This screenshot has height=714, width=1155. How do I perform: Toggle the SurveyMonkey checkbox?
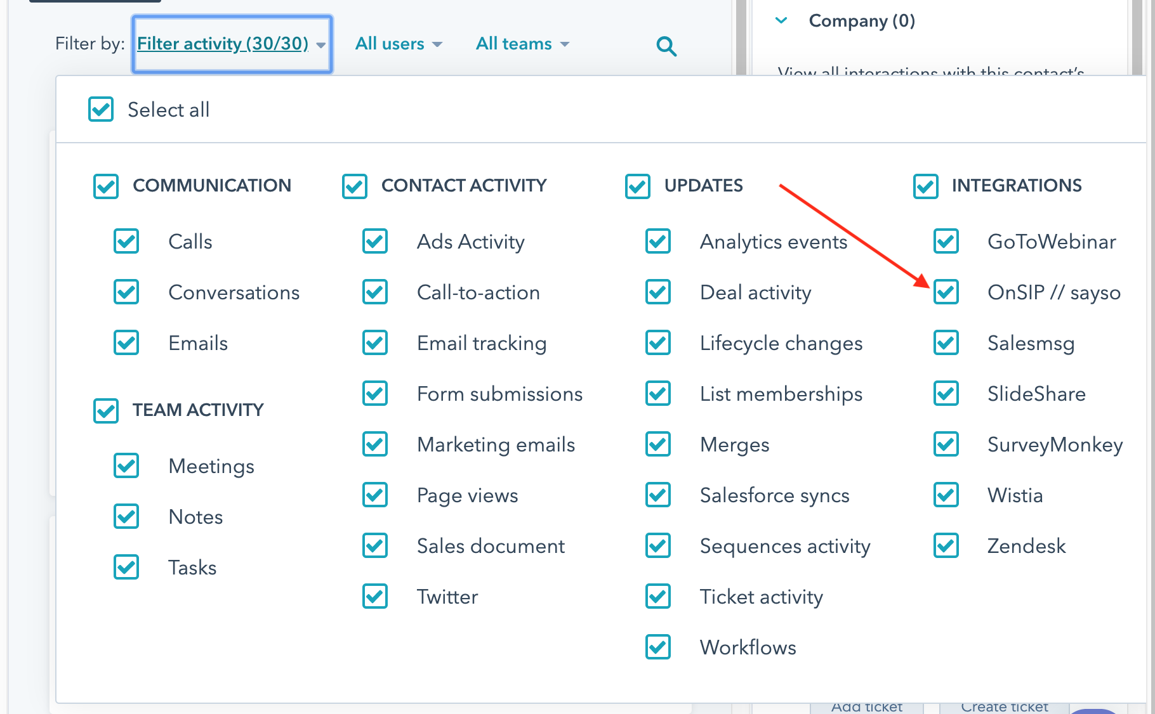pyautogui.click(x=946, y=444)
